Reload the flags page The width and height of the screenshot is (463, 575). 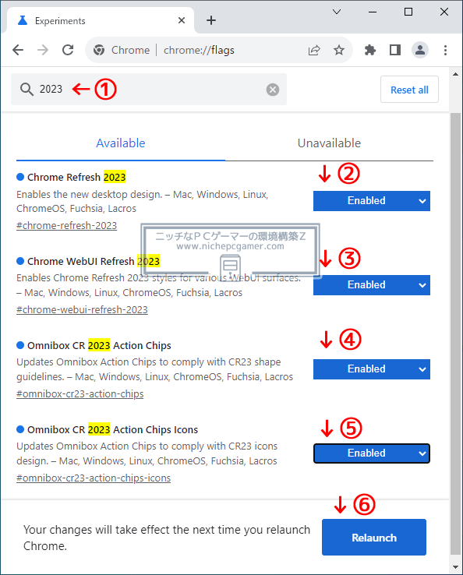pos(68,50)
